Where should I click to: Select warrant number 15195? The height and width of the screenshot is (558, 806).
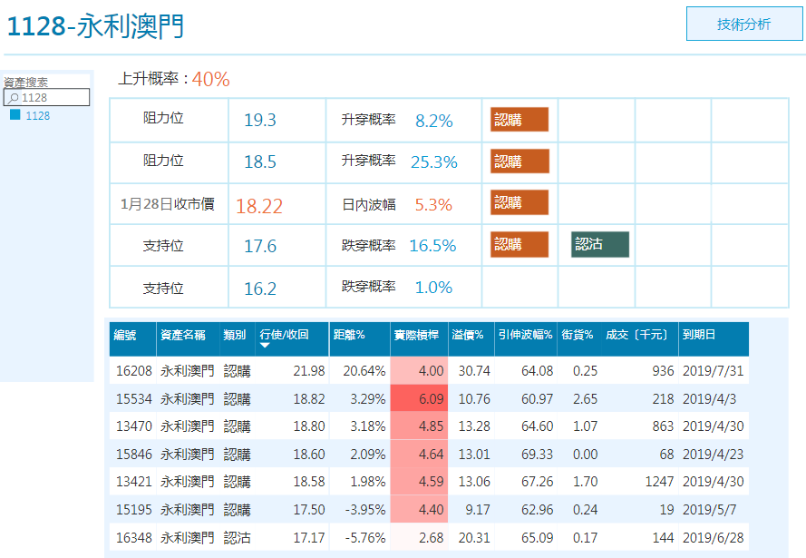point(133,510)
